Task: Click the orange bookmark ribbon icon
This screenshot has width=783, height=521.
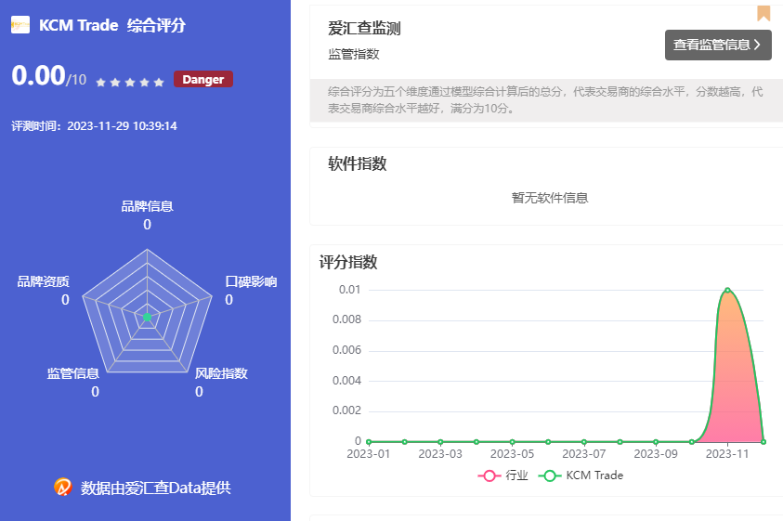Action: tap(763, 12)
